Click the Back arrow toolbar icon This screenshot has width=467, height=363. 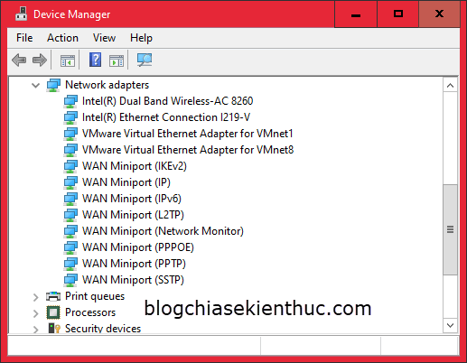19,60
